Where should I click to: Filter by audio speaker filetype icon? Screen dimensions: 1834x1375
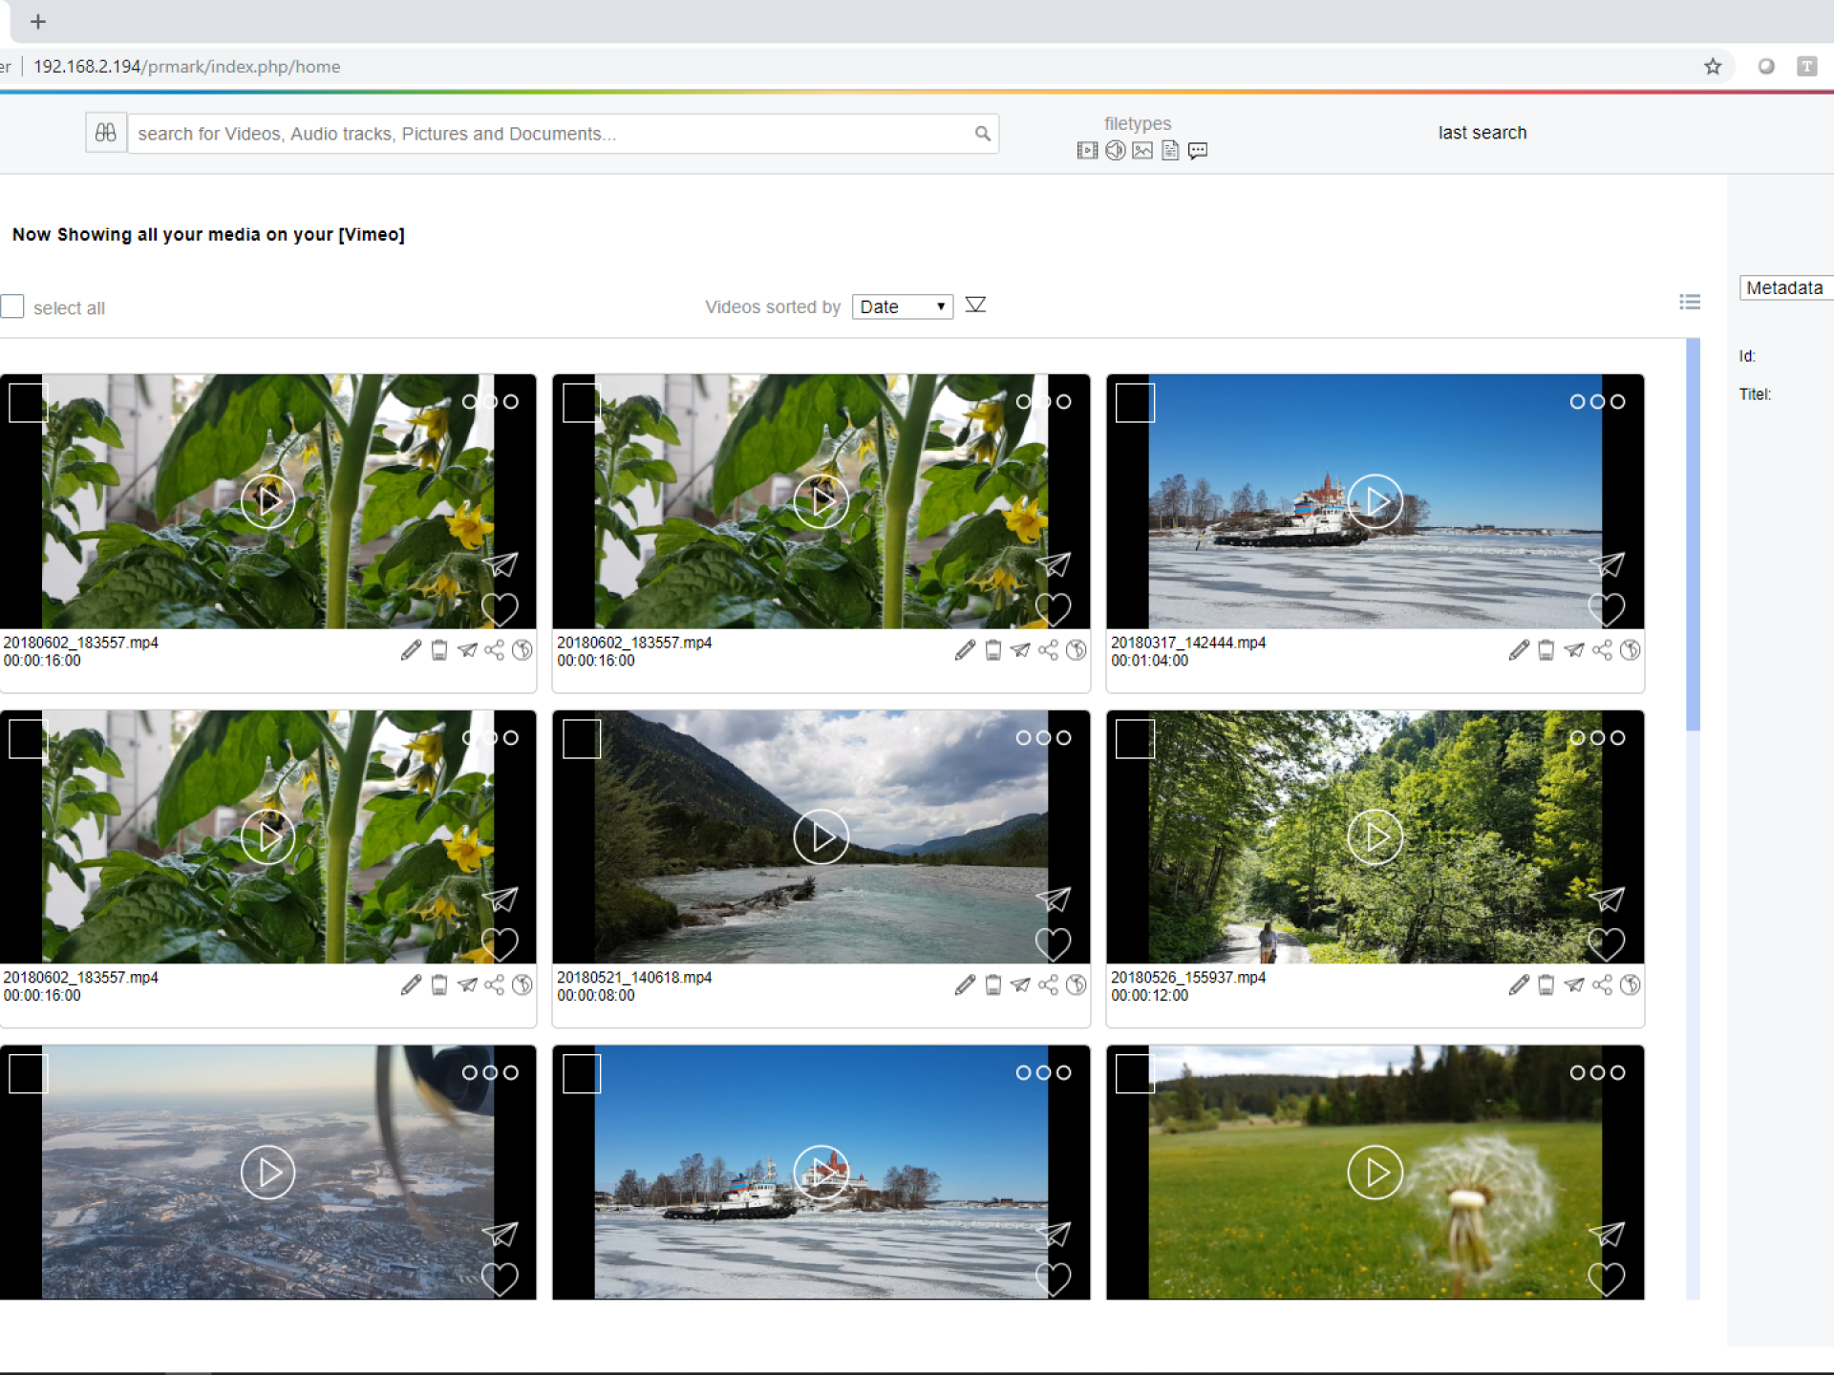point(1115,151)
